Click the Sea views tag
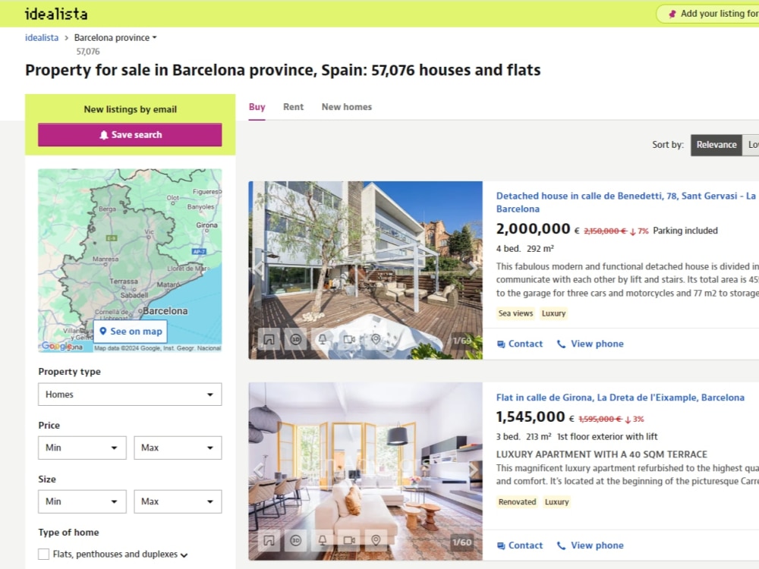 (515, 313)
